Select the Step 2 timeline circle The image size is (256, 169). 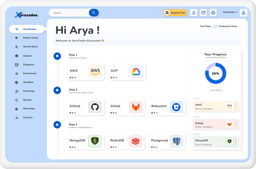(x=57, y=90)
